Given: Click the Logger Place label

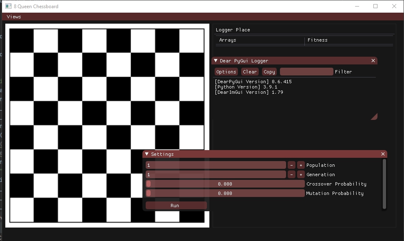Looking at the screenshot, I should coord(233,30).
